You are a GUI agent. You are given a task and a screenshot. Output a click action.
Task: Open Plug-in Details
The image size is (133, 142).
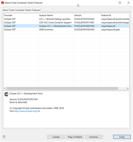pos(75,137)
